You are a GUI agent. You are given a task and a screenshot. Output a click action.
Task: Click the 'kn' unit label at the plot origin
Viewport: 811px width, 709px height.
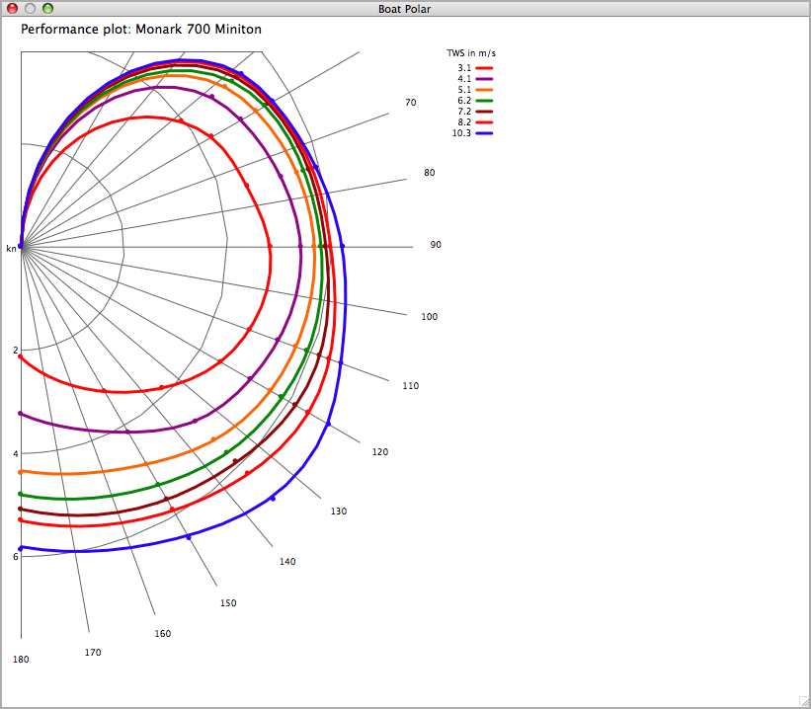12,249
